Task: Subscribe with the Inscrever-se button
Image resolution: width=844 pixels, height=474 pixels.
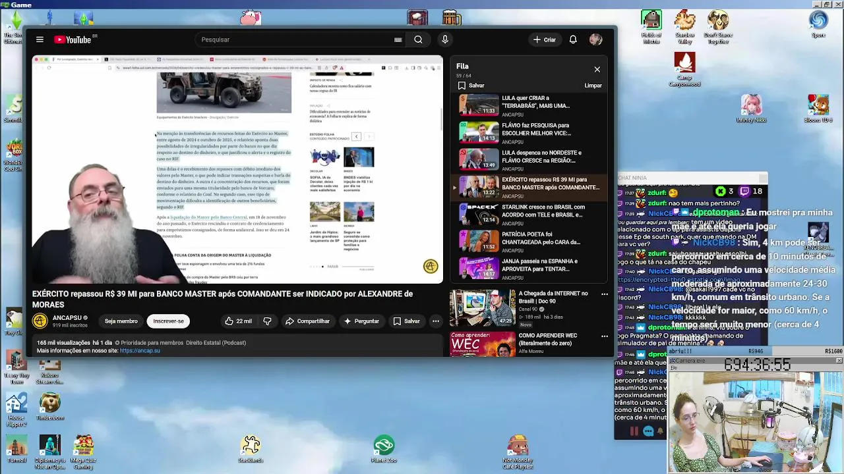Action: (x=168, y=321)
